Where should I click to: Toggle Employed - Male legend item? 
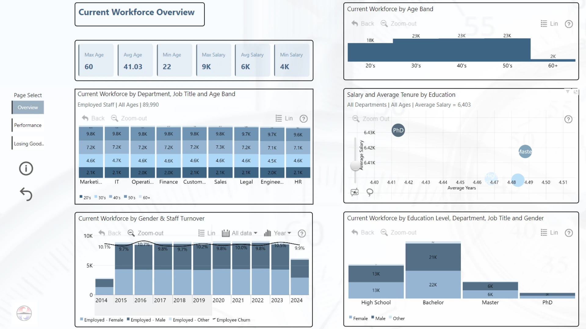[x=146, y=320]
